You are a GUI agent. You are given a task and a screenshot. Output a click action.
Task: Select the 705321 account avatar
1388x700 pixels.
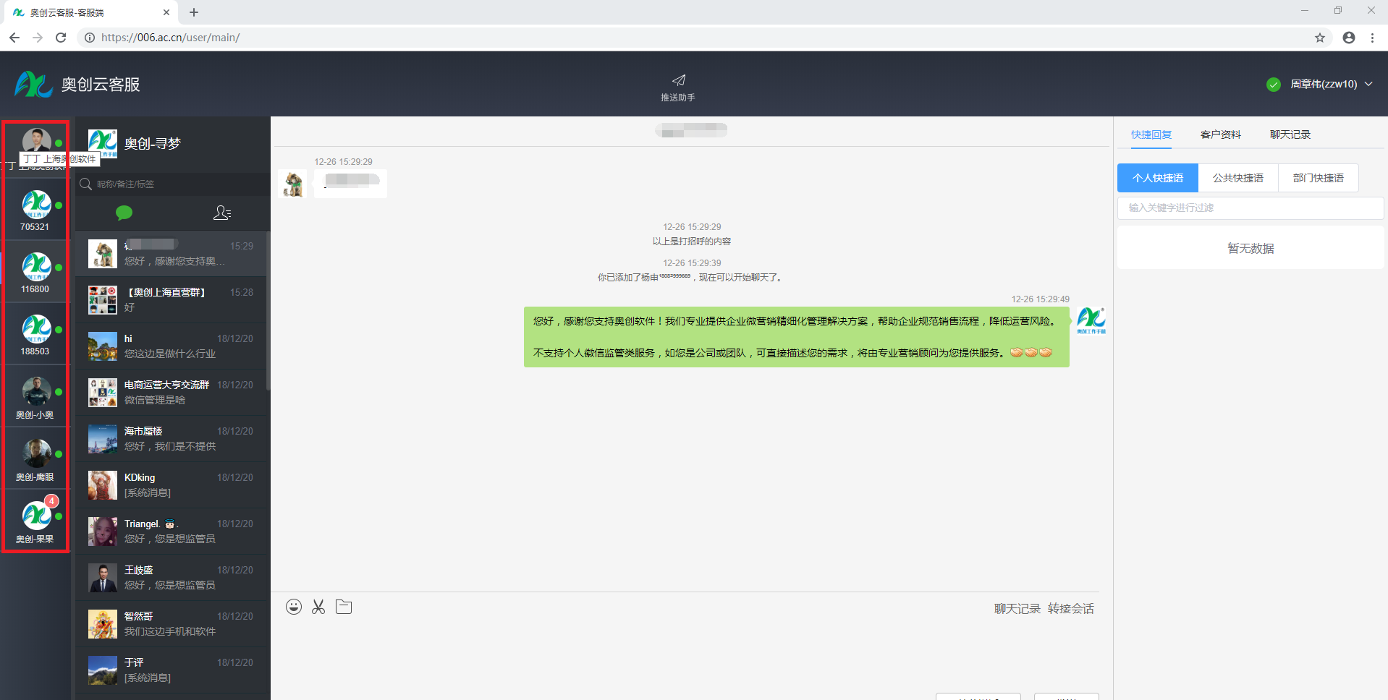pos(36,205)
